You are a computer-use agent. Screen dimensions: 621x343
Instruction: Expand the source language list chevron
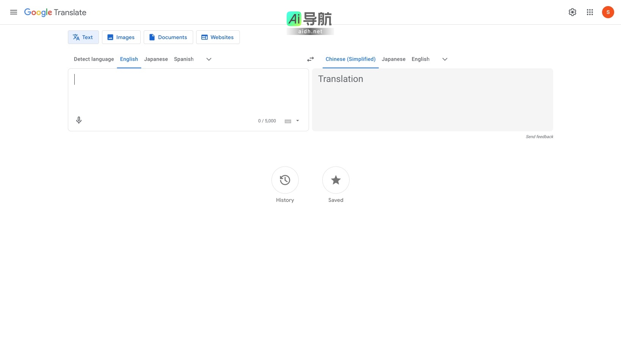[x=209, y=59]
